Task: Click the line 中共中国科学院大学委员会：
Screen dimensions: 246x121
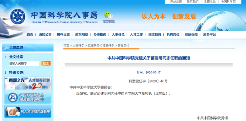Action: 91,87
